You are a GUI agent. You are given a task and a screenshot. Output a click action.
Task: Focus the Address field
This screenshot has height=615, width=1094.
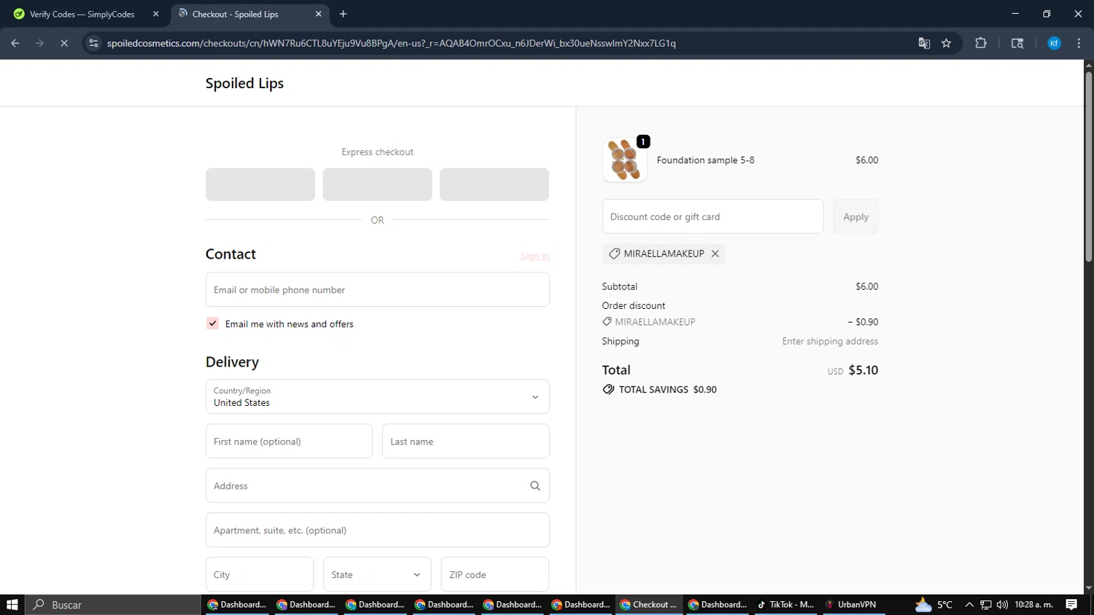(377, 486)
